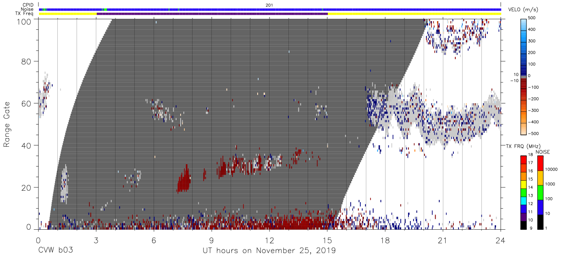Click the '100' tick label on Range Gate axis

[24, 22]
